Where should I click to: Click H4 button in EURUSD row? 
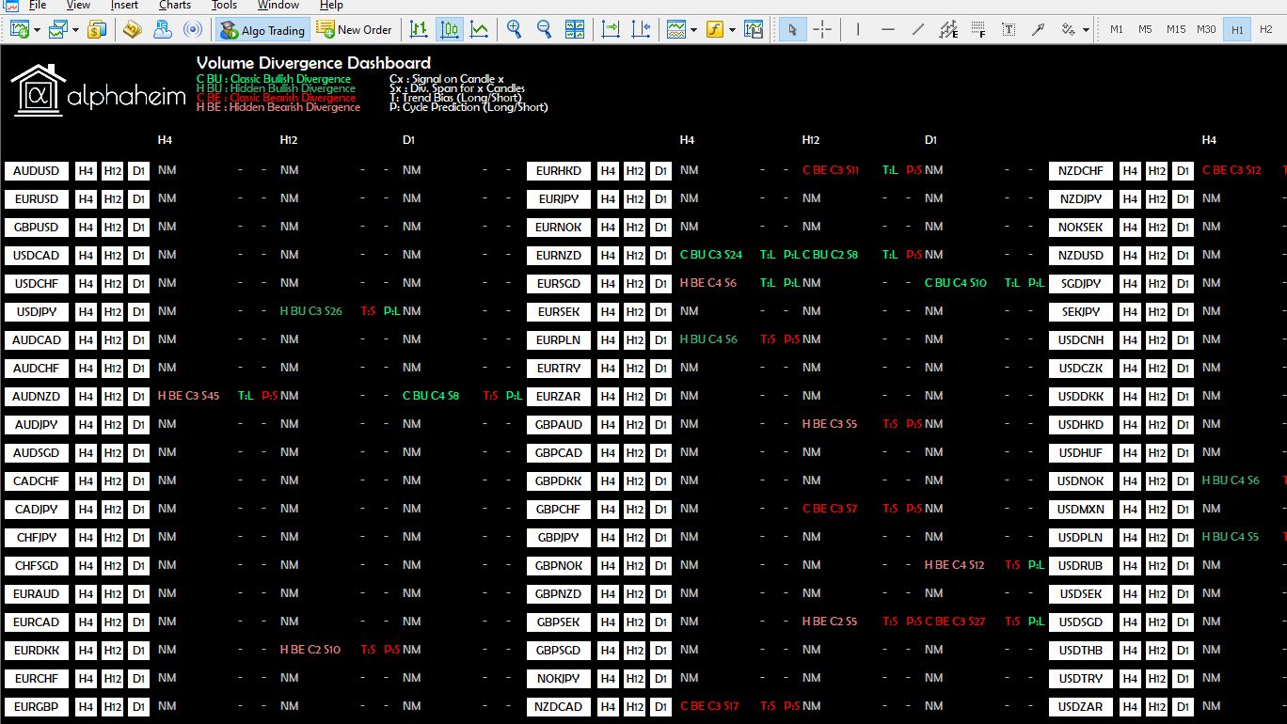coord(86,199)
